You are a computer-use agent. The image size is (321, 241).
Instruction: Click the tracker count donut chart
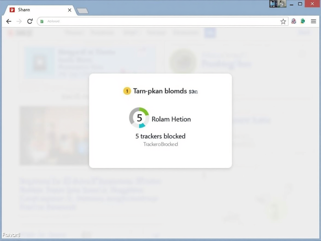[139, 118]
